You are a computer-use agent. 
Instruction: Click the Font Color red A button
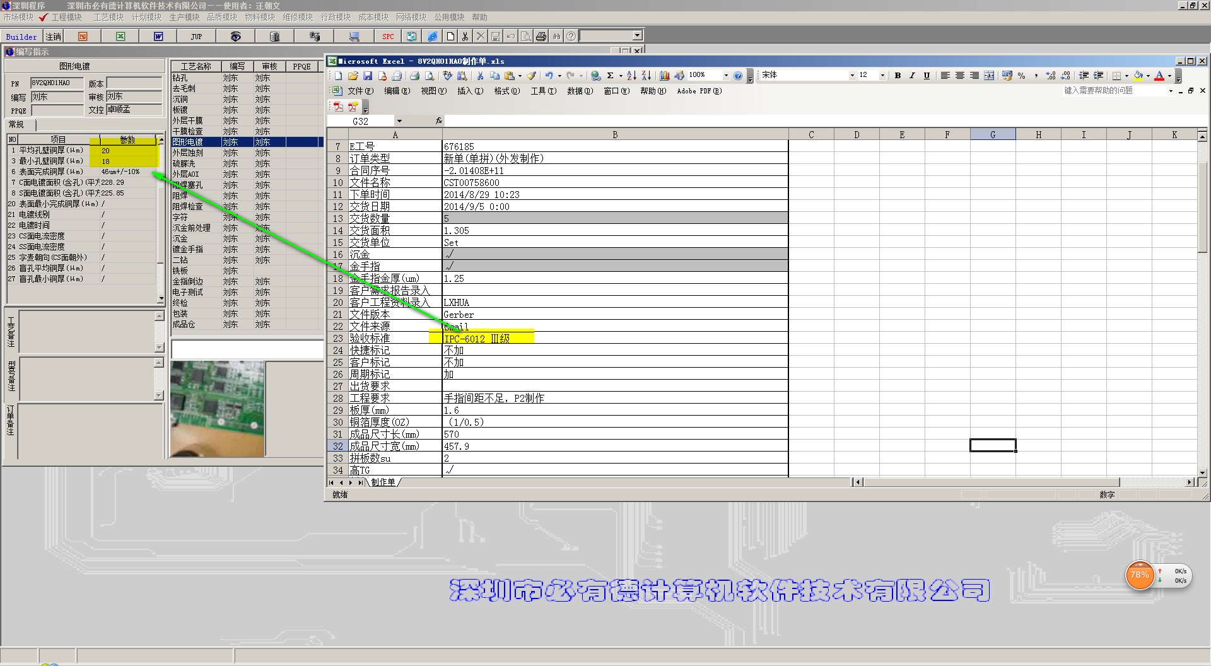click(1159, 76)
